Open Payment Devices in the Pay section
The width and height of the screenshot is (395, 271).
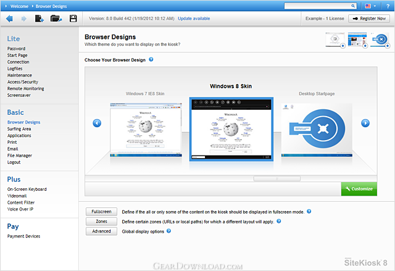(23, 236)
